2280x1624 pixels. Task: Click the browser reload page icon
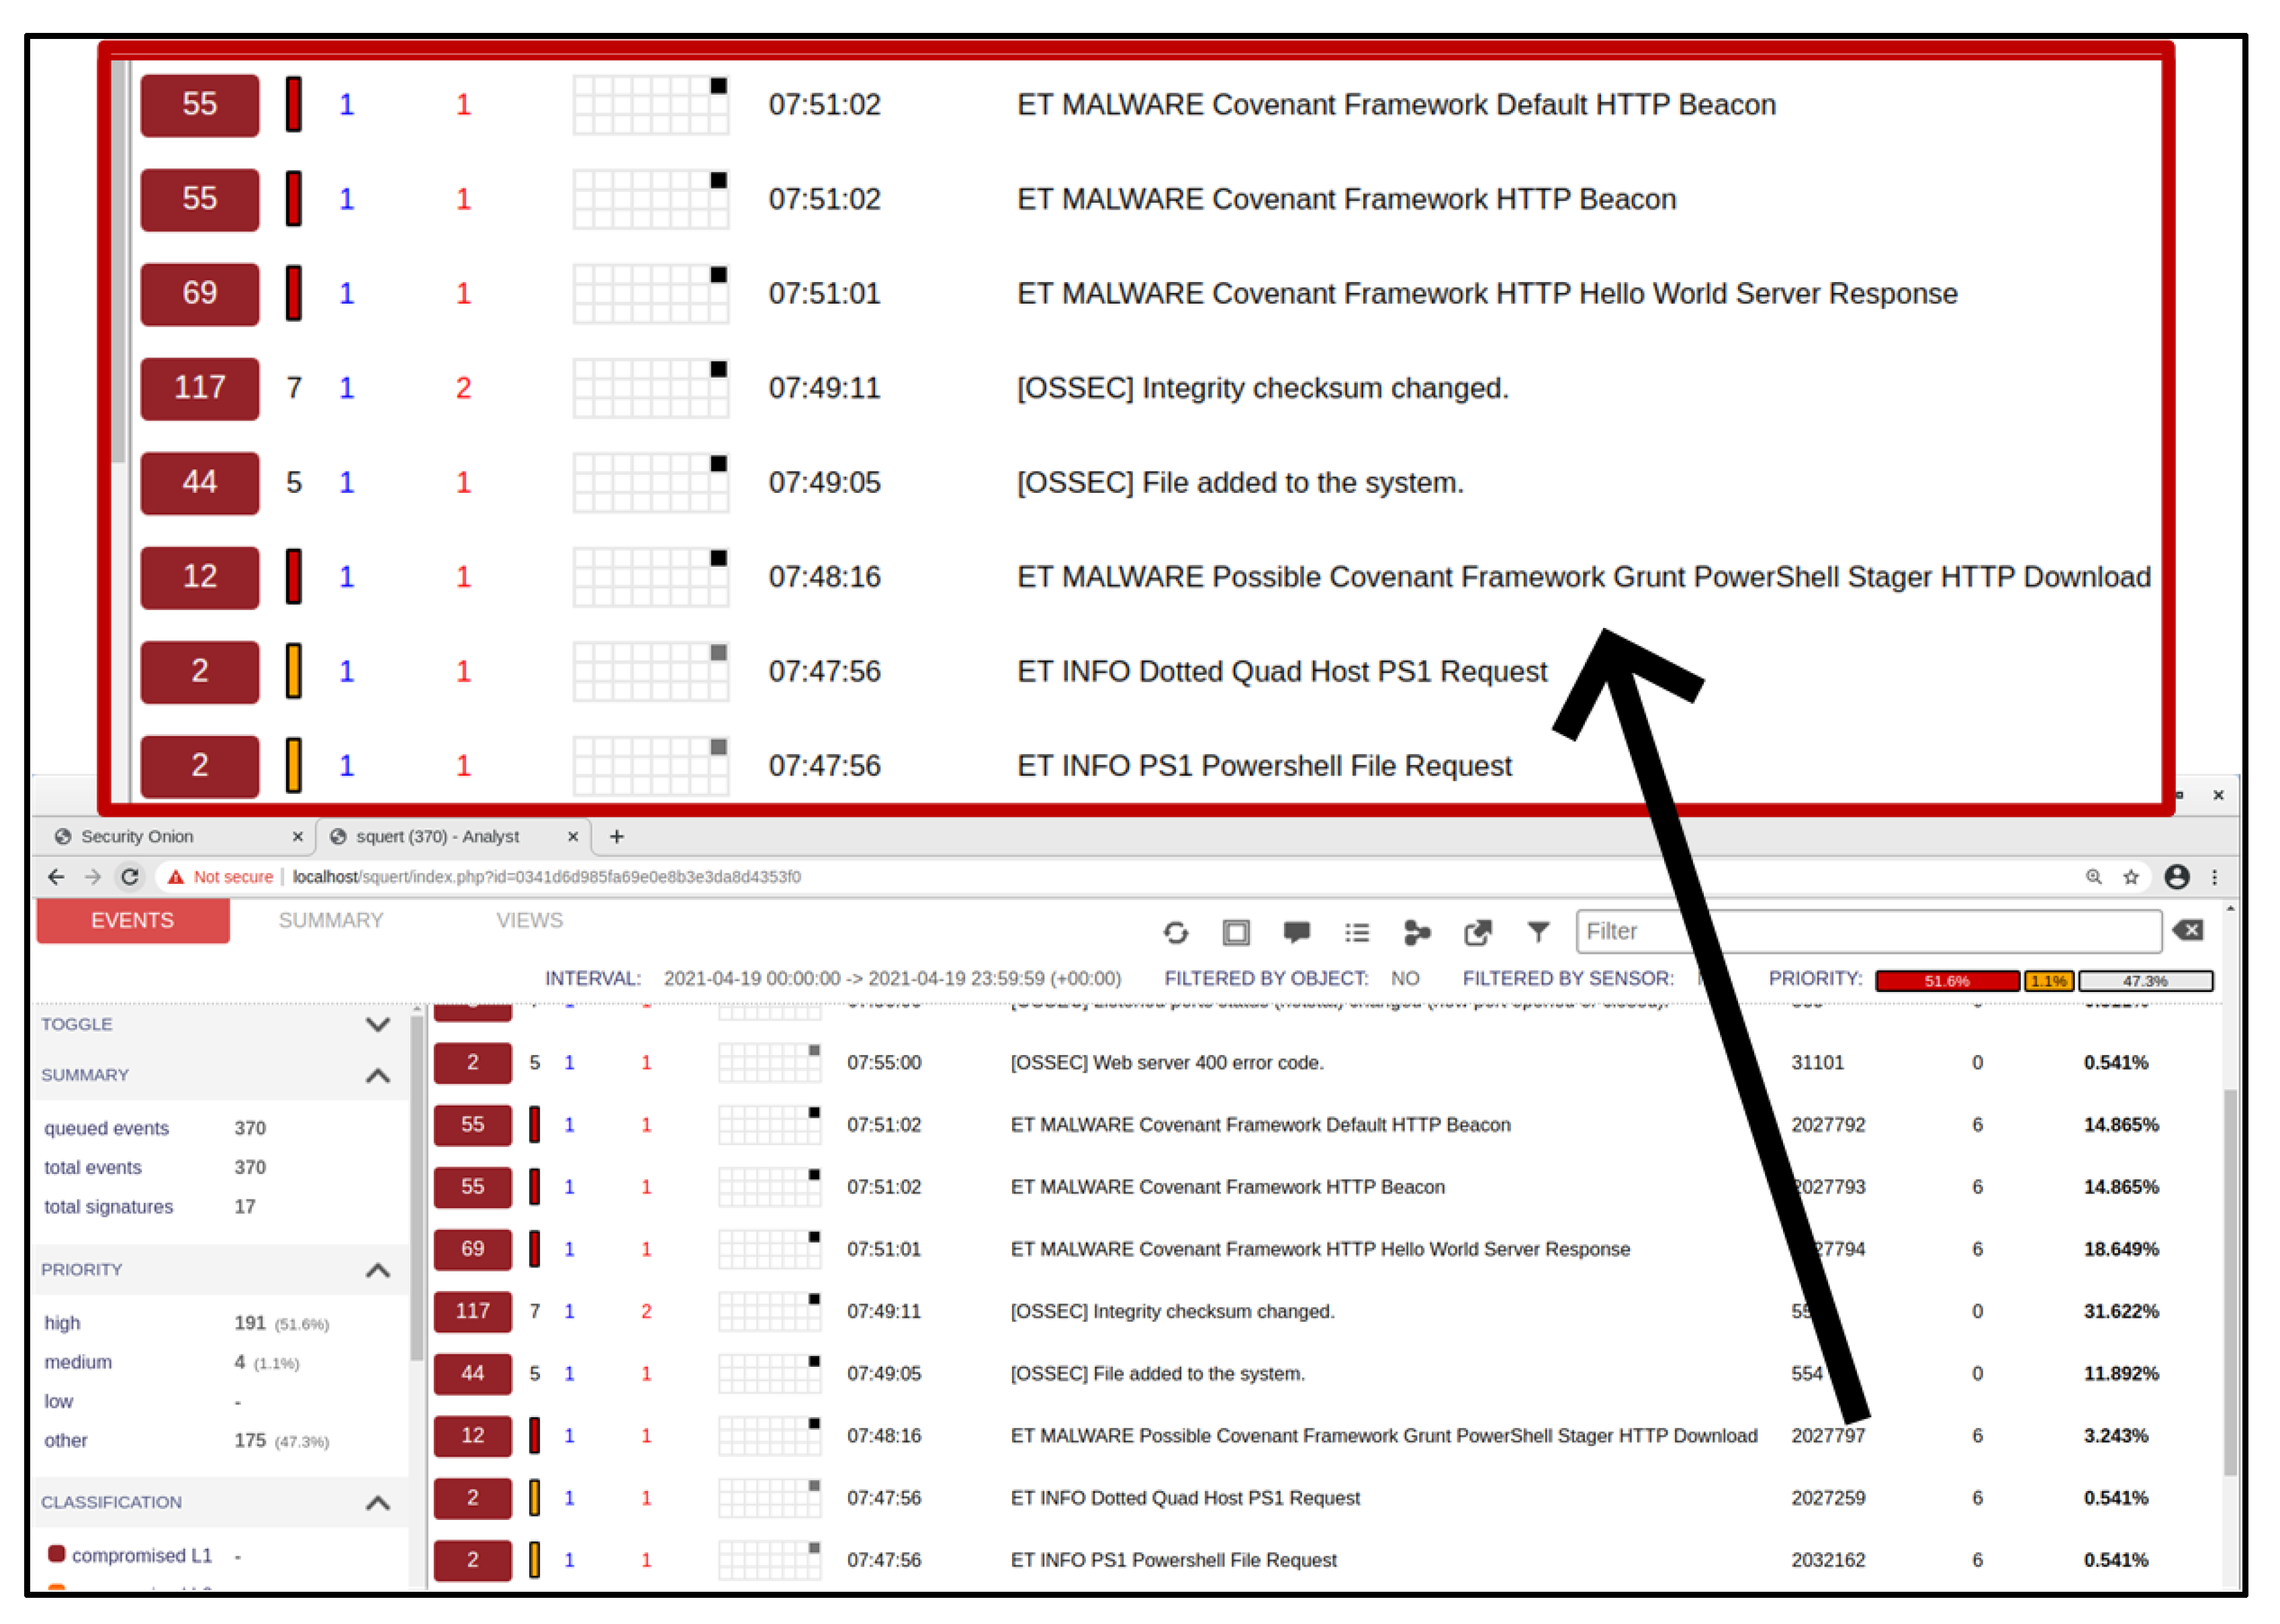130,877
